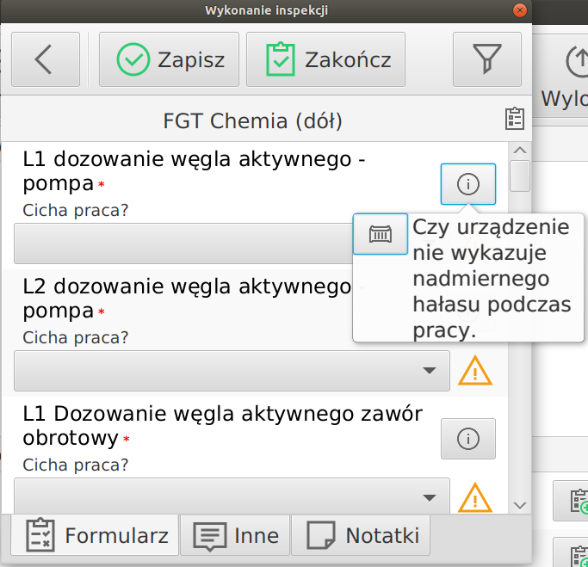This screenshot has height=567, width=588.
Task: Open the filter funnel button
Action: pos(486,59)
